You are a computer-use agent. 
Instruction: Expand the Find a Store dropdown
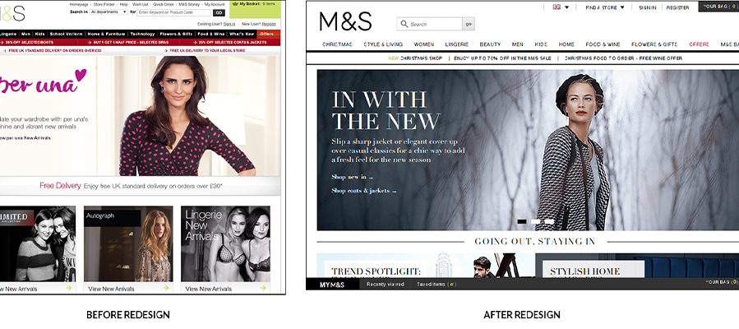tap(605, 7)
